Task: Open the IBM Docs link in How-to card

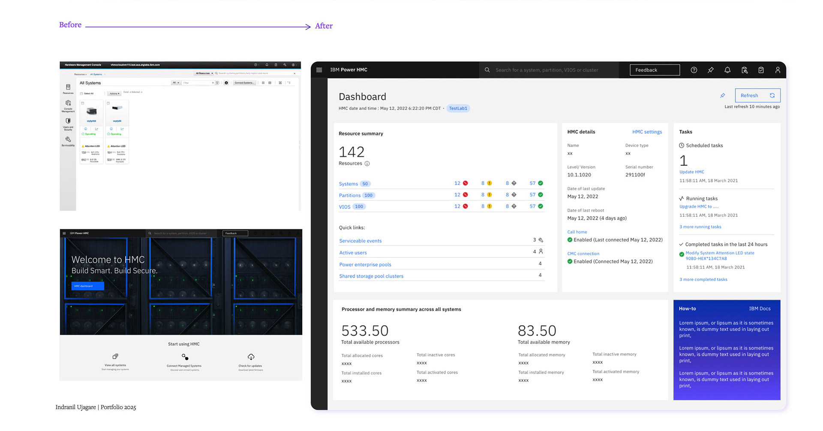Action: pyautogui.click(x=760, y=308)
